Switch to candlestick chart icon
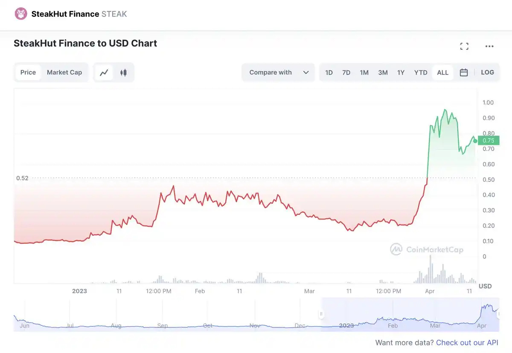This screenshot has width=512, height=353. (123, 72)
